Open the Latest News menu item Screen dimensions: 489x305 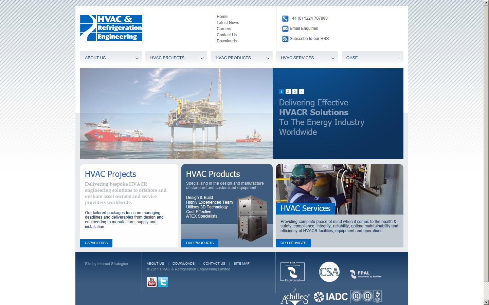[228, 22]
